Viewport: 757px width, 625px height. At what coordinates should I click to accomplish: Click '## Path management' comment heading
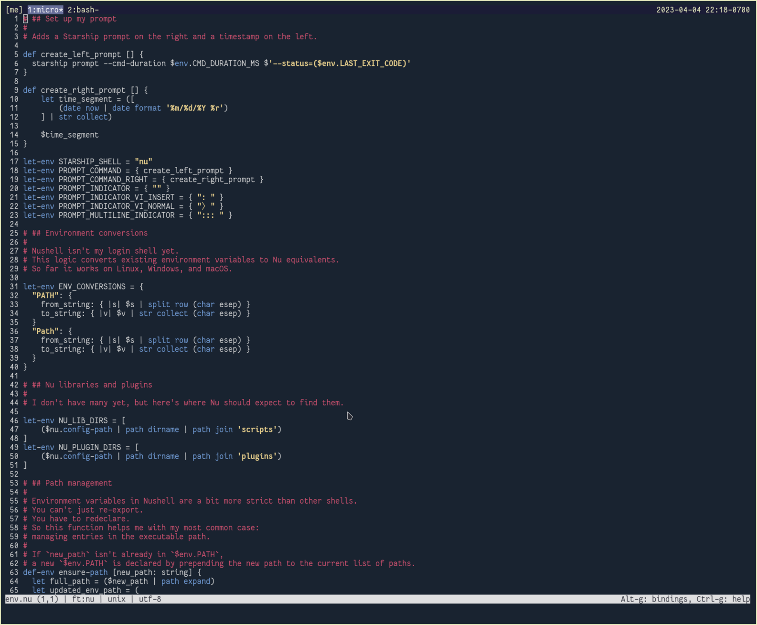pos(72,483)
